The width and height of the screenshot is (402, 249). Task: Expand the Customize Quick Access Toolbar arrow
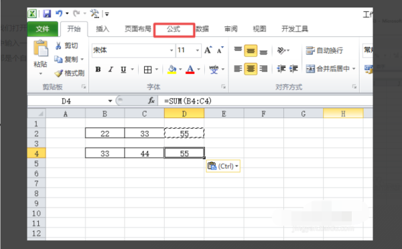[x=107, y=14]
